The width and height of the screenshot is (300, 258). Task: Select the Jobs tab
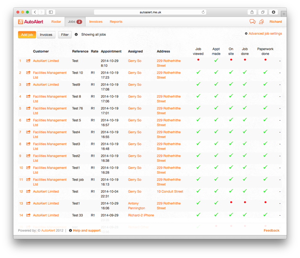(x=75, y=21)
